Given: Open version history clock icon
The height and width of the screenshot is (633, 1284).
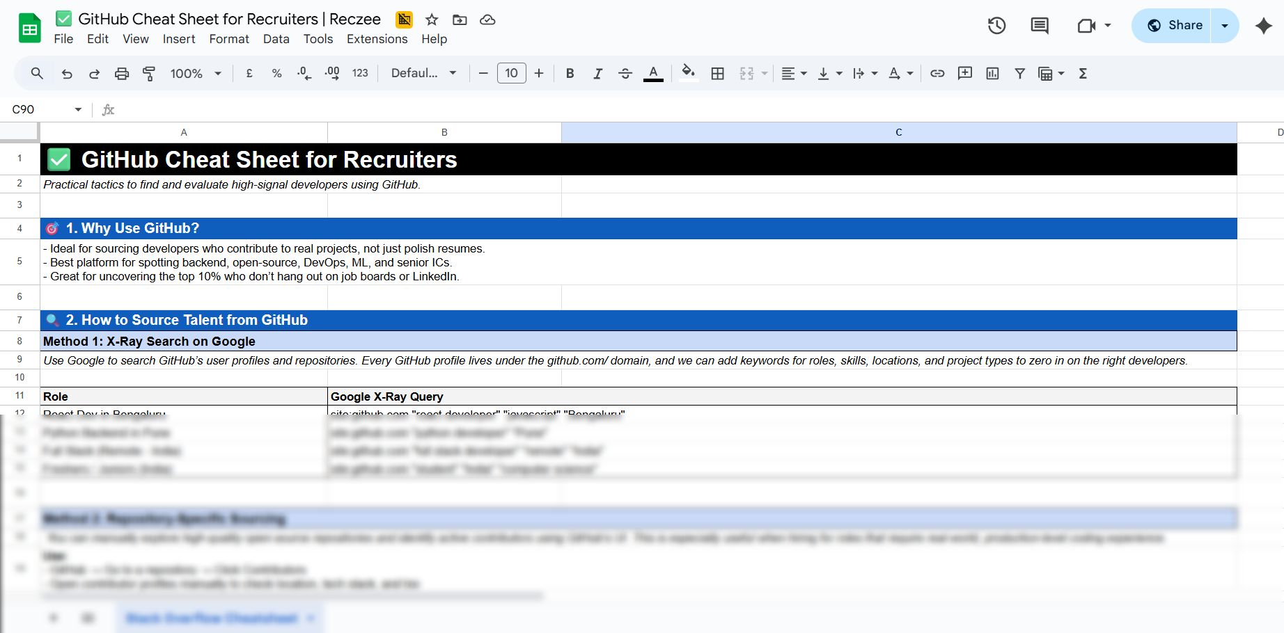Looking at the screenshot, I should point(996,26).
